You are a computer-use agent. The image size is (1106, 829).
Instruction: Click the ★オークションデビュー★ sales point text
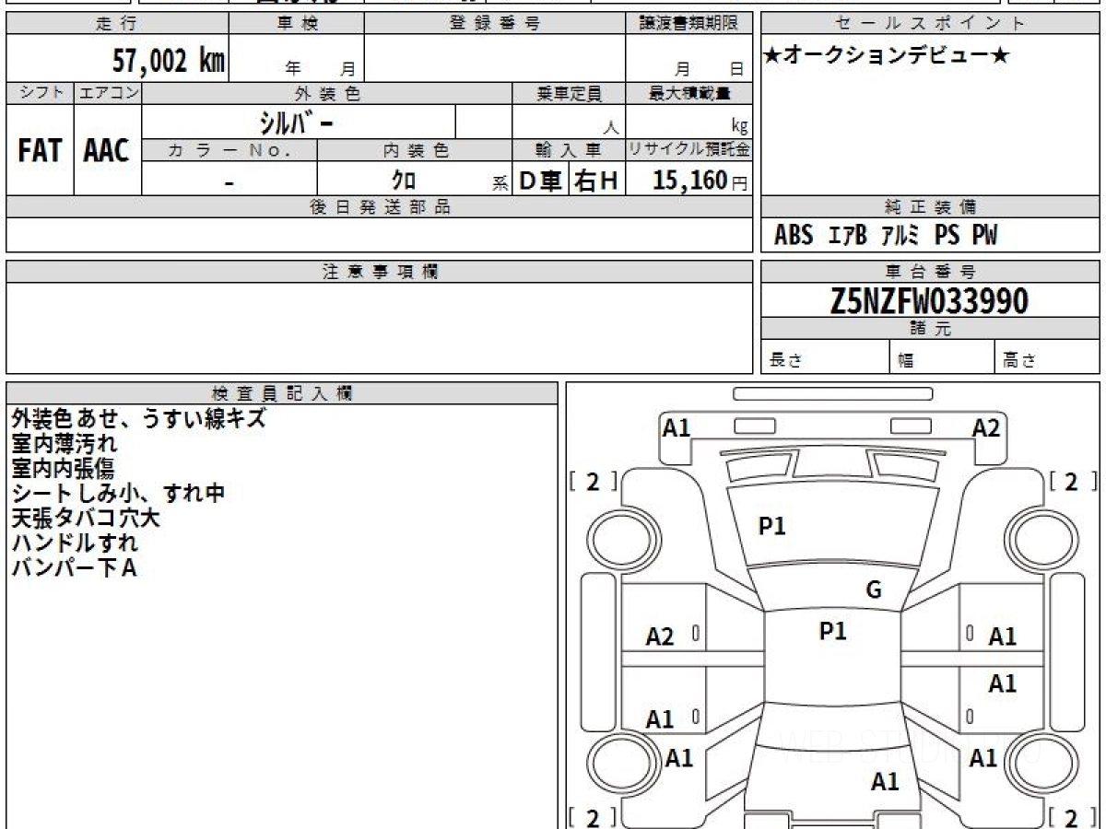(887, 55)
